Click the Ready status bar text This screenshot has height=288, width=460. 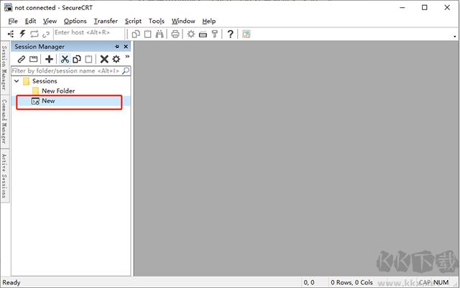[11, 282]
